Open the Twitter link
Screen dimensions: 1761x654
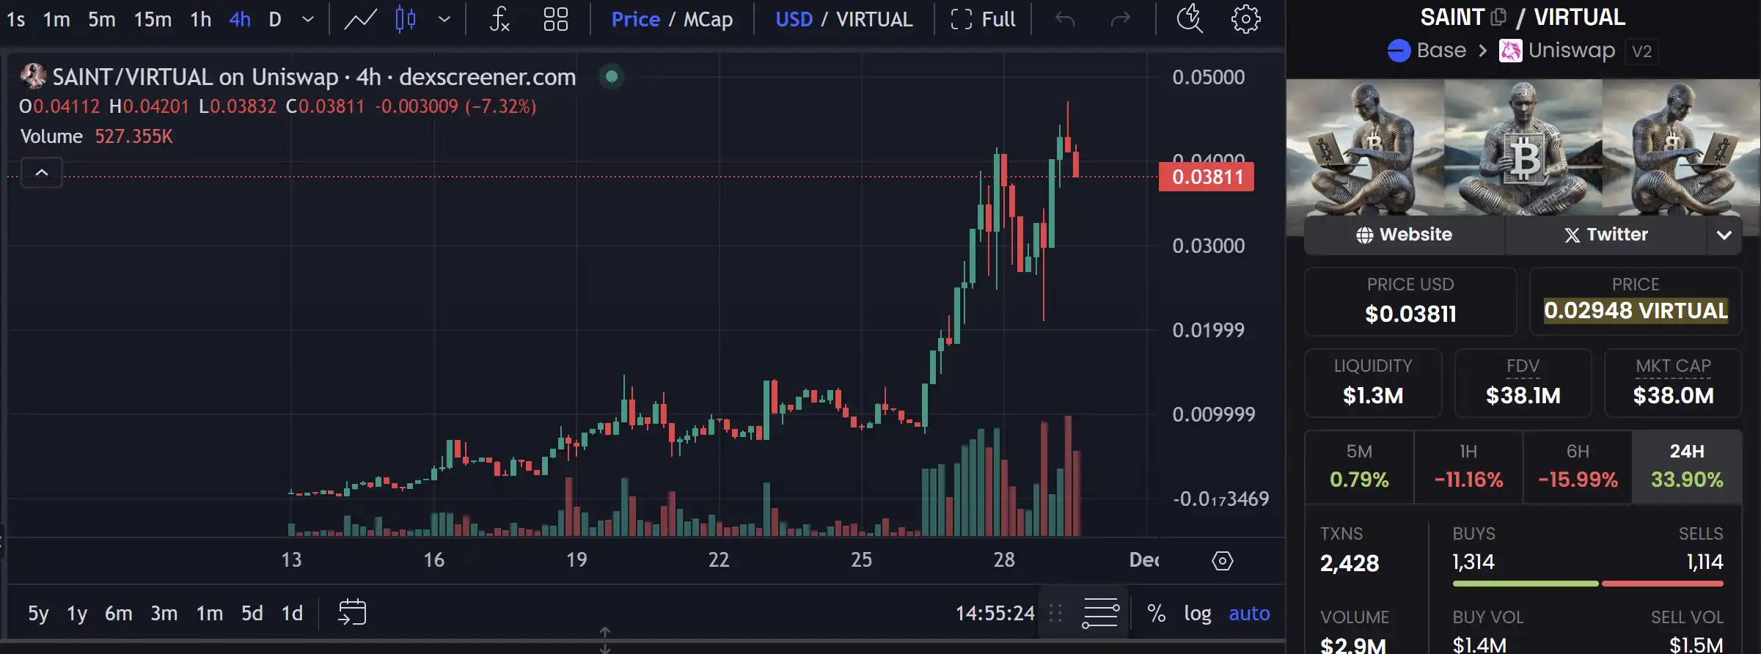pyautogui.click(x=1606, y=235)
